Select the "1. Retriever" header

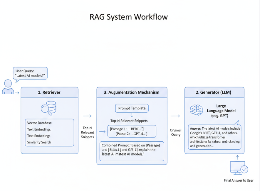point(49,92)
